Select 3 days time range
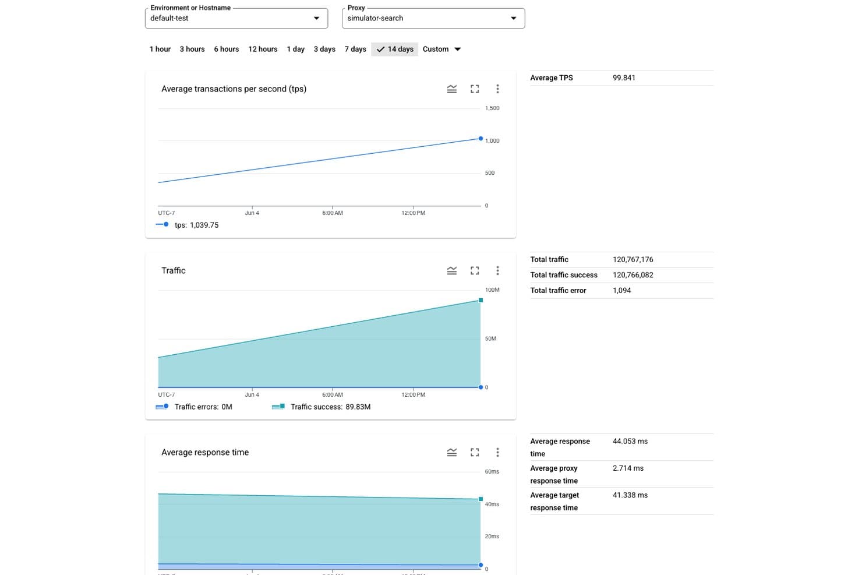The width and height of the screenshot is (862, 575). coord(324,50)
